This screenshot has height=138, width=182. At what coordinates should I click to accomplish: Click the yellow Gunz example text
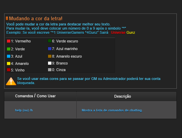131,32
